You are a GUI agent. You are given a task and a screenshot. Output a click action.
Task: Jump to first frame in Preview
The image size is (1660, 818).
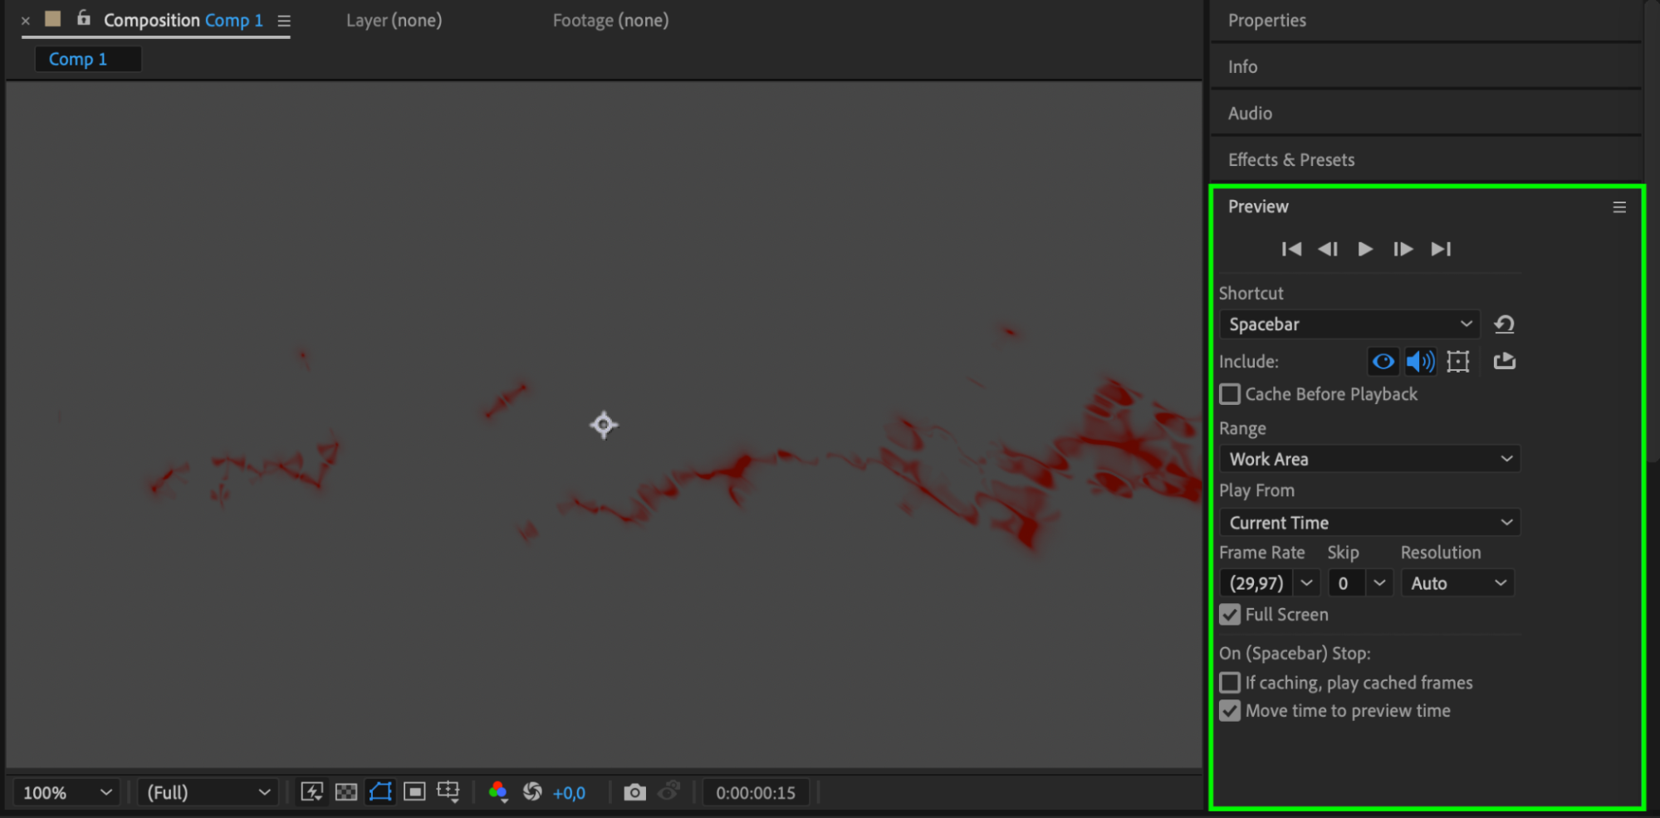pyautogui.click(x=1291, y=249)
